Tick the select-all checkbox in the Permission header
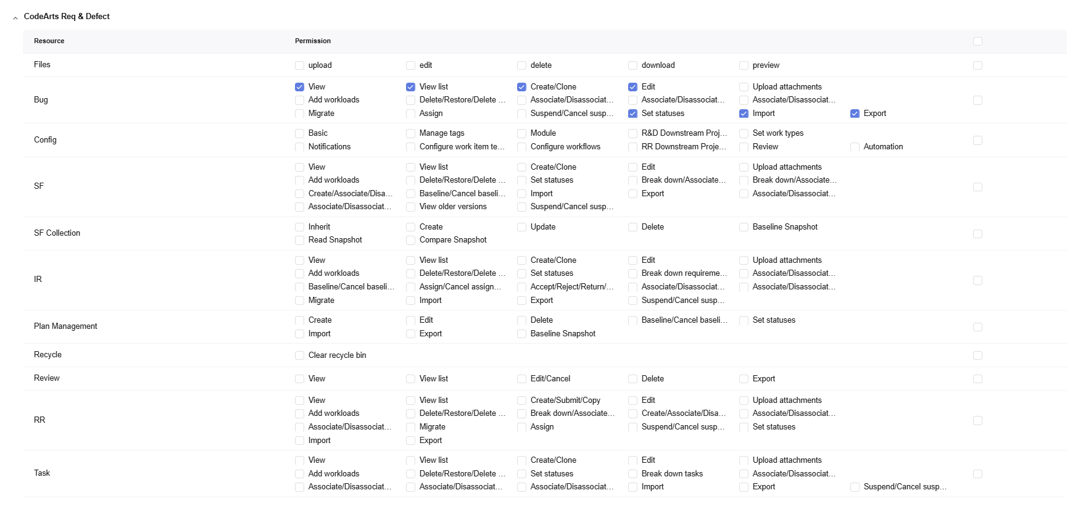 tap(977, 41)
